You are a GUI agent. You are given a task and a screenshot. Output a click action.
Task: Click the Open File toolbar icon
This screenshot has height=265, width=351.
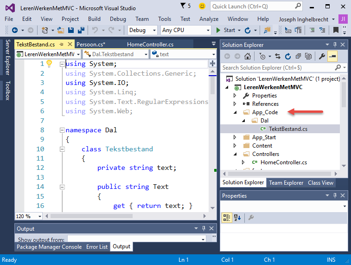pos(60,30)
